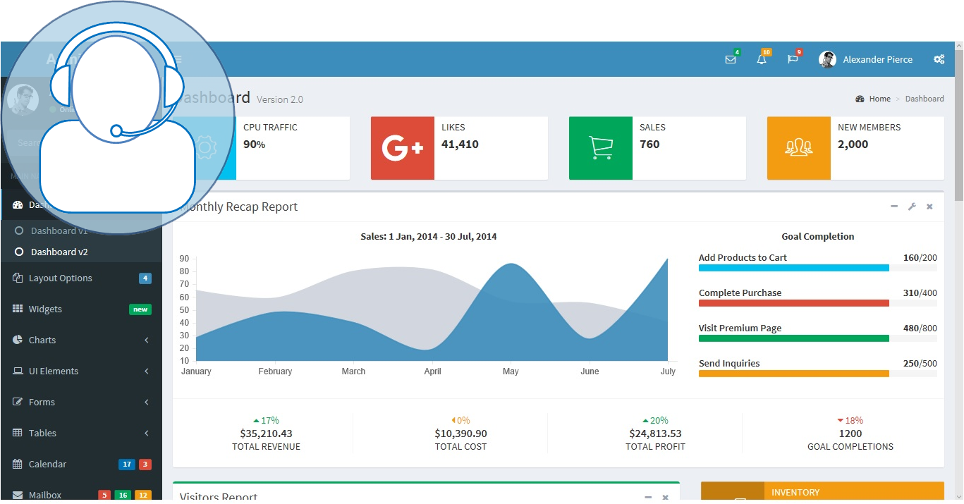The height and width of the screenshot is (504, 964).
Task: Click the green Sales shopping cart icon
Action: coord(601,148)
